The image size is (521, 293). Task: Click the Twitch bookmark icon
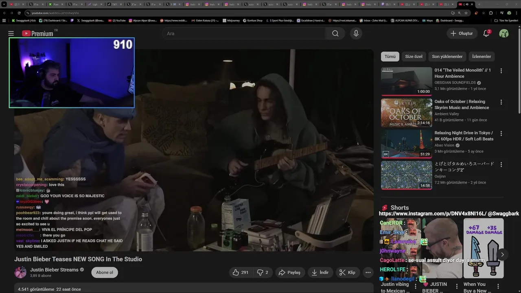pos(72,20)
